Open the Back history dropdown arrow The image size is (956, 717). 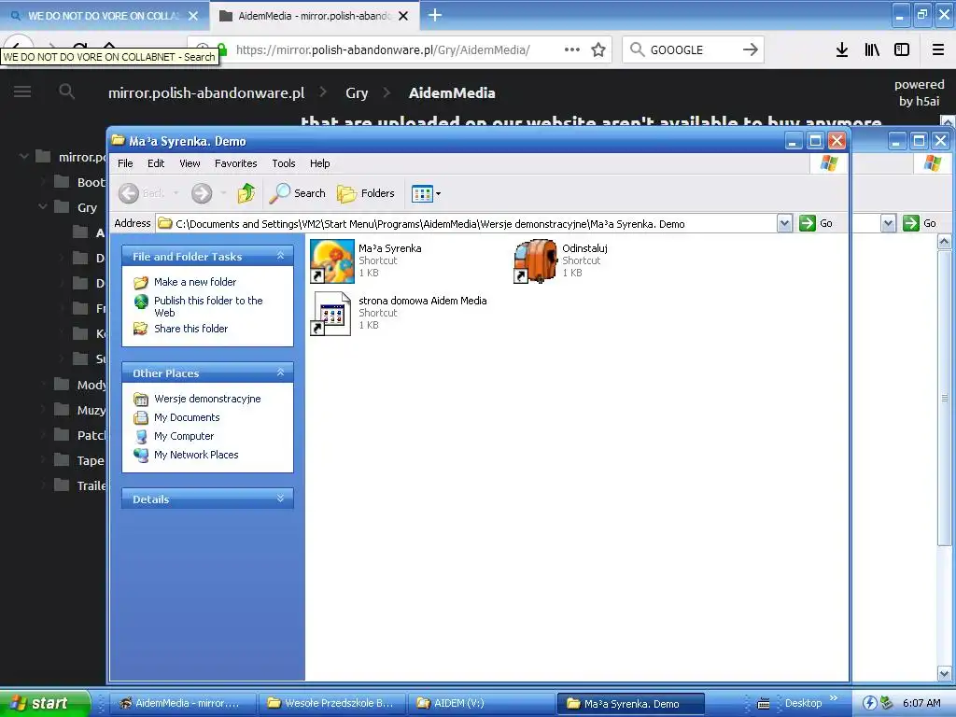pyautogui.click(x=176, y=193)
